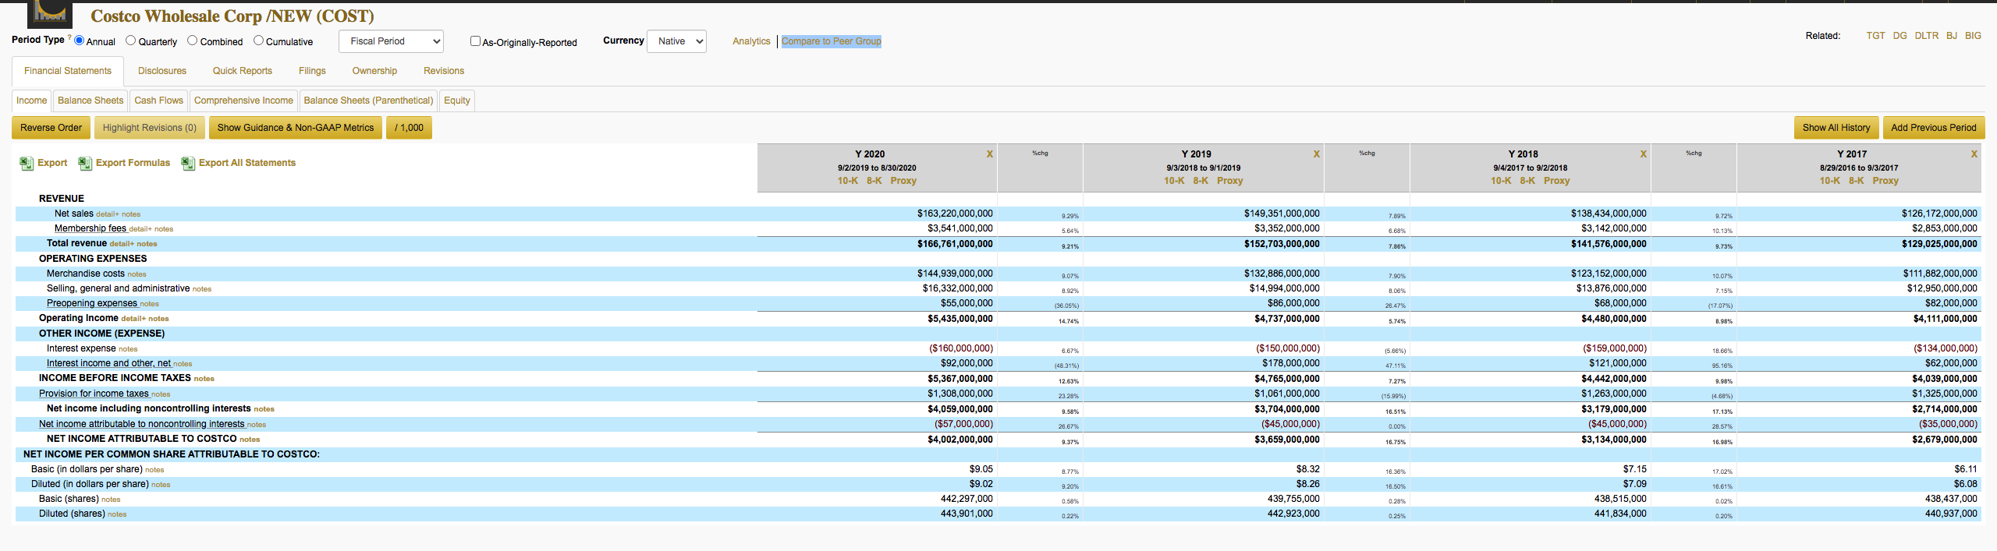Click the Export Excel icon
The image size is (1997, 551).
(x=26, y=163)
